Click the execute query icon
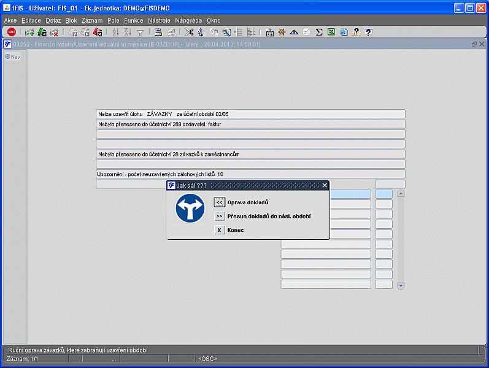 click(x=85, y=32)
